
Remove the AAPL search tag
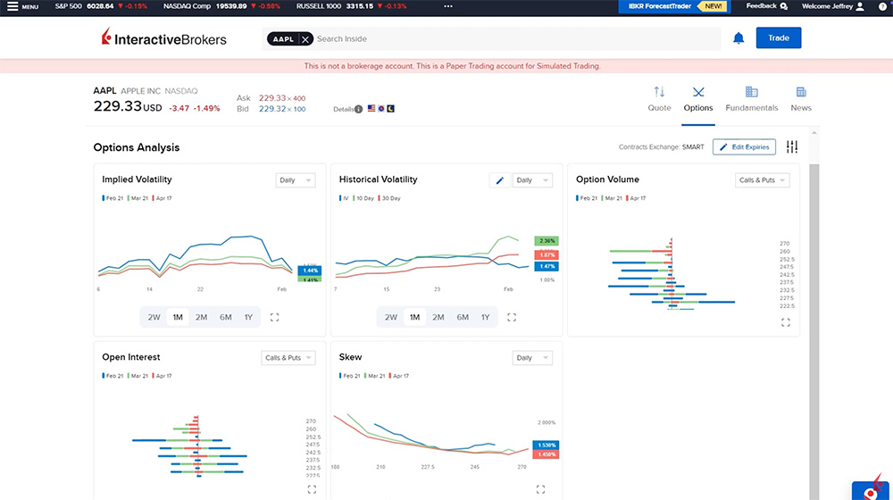click(305, 39)
